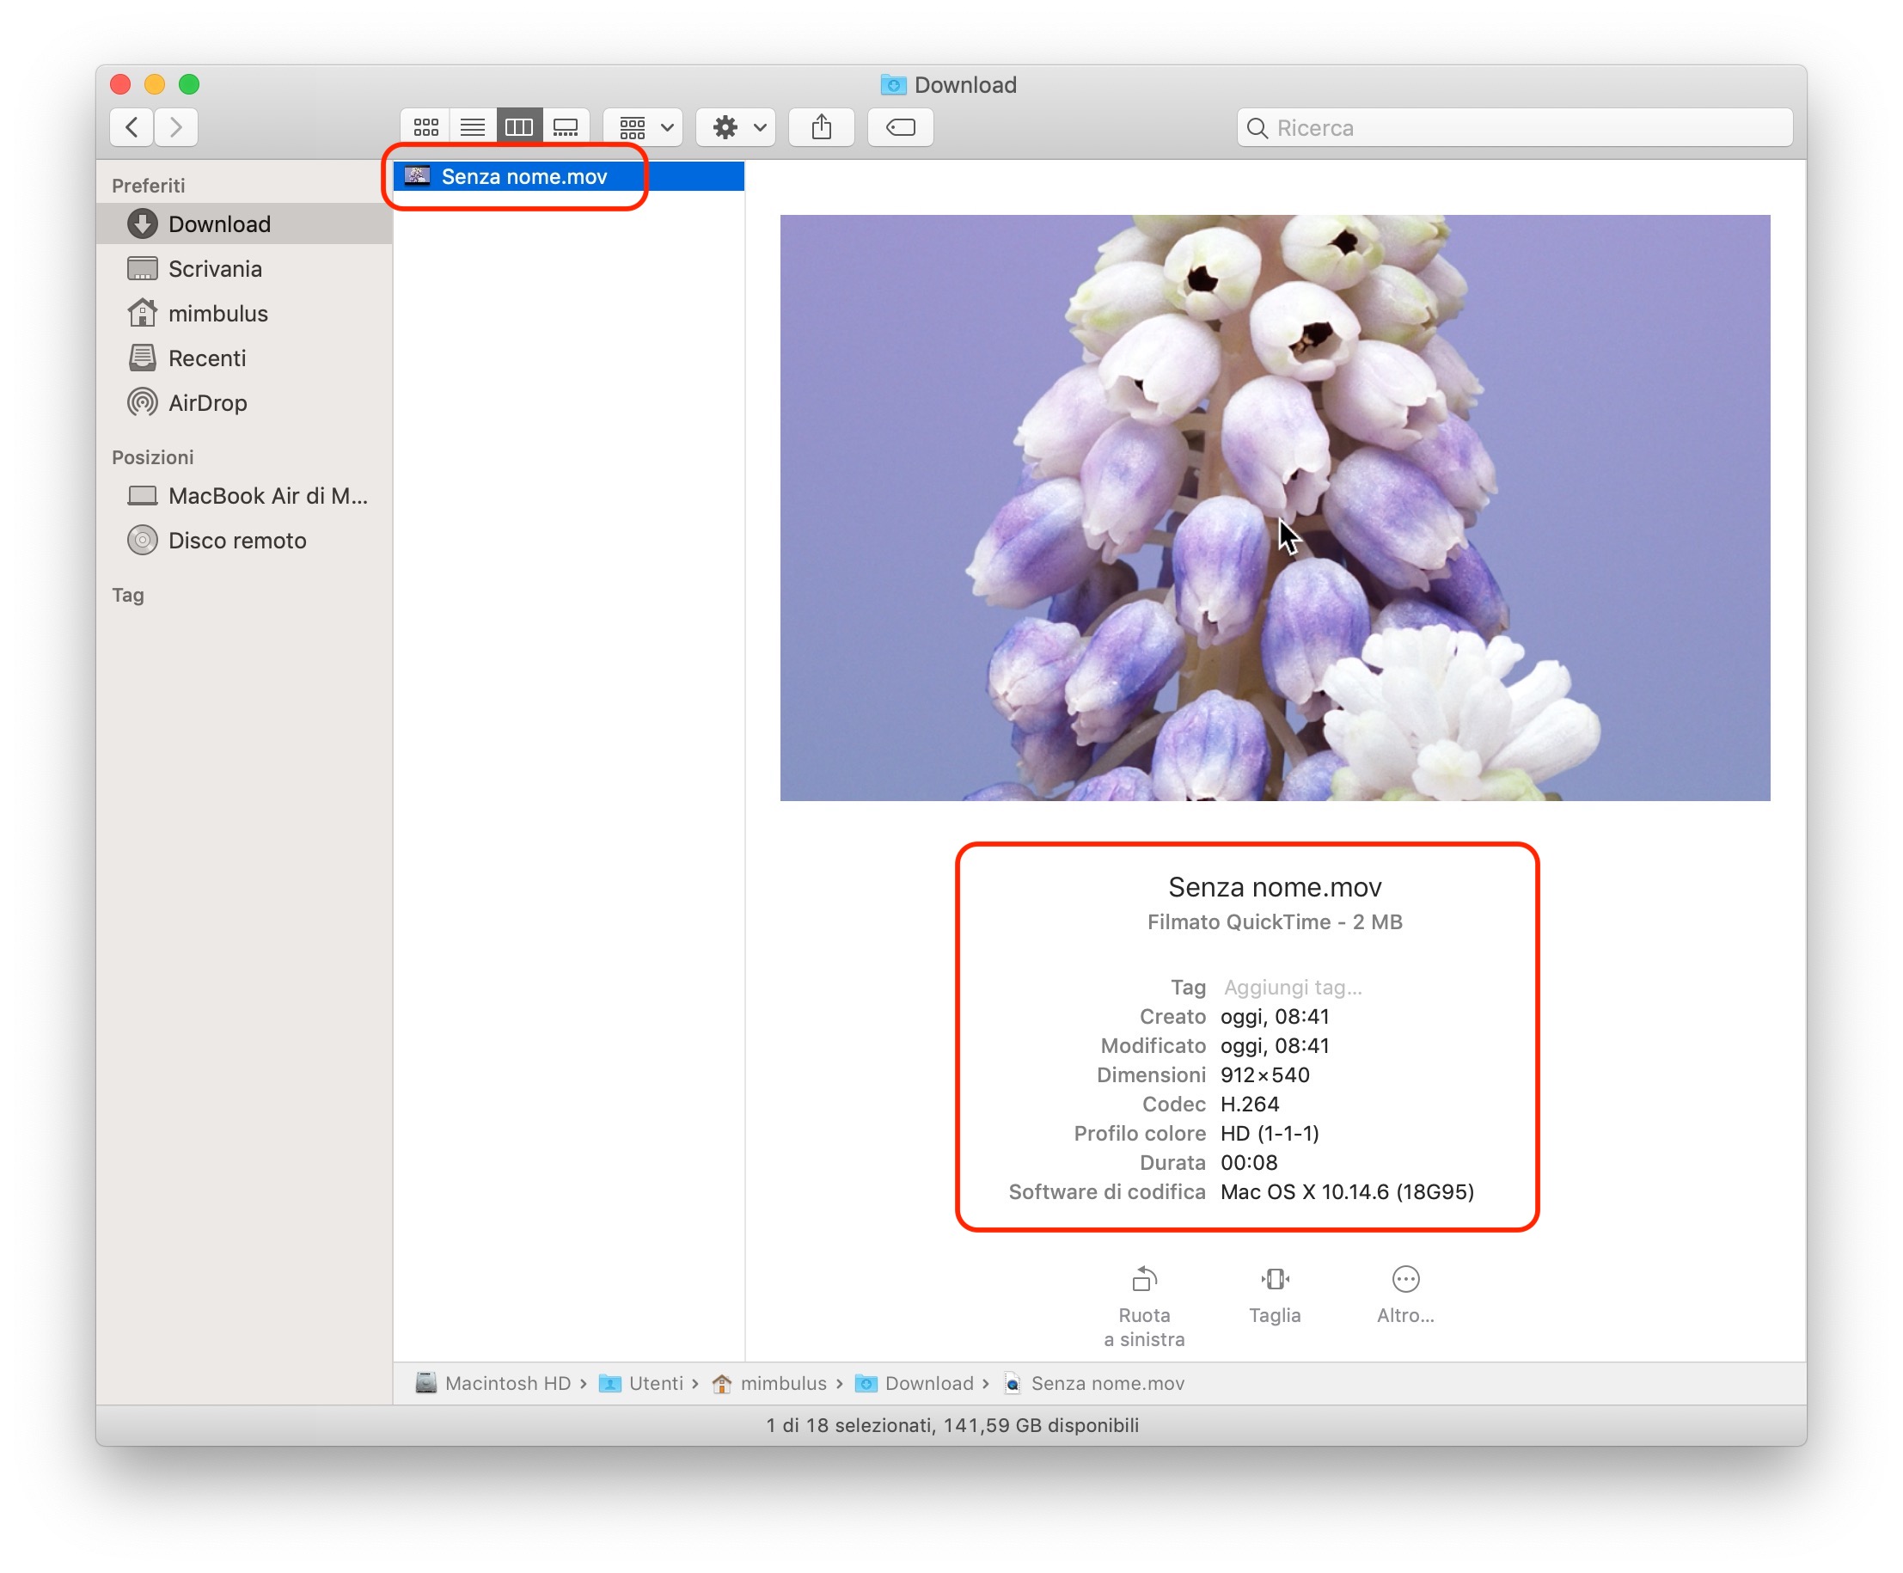Screen dimensions: 1903x1573
Task: Open the group-by arrangement dropdown
Action: click(x=644, y=127)
